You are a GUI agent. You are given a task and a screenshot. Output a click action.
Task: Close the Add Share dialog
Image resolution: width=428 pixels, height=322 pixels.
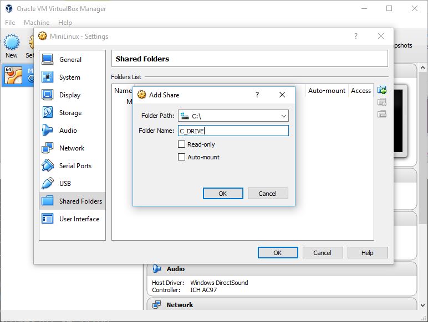(x=282, y=95)
